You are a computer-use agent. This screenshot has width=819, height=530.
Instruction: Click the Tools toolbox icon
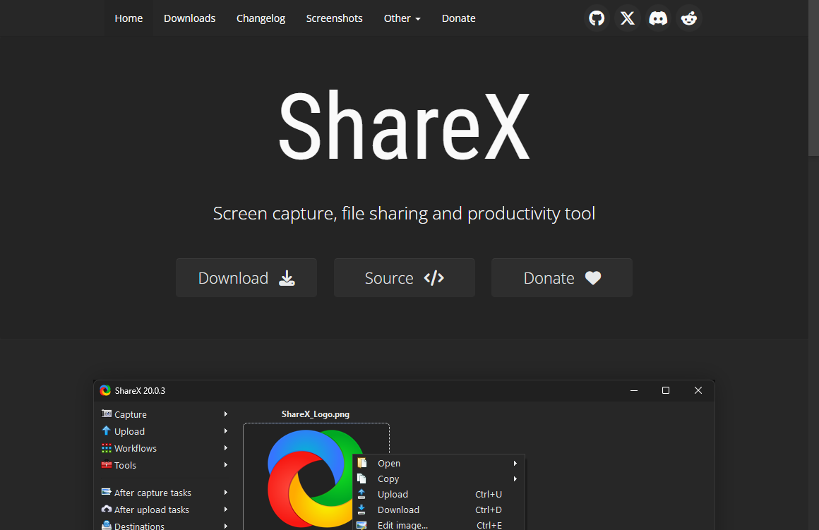point(107,465)
